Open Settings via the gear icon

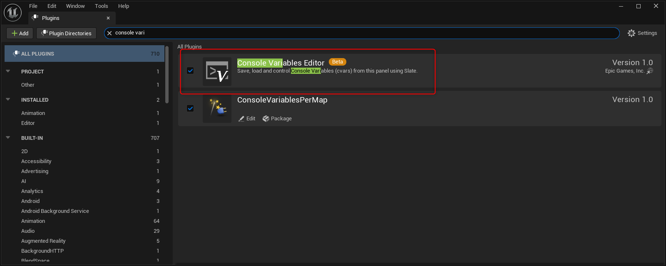[x=631, y=33]
